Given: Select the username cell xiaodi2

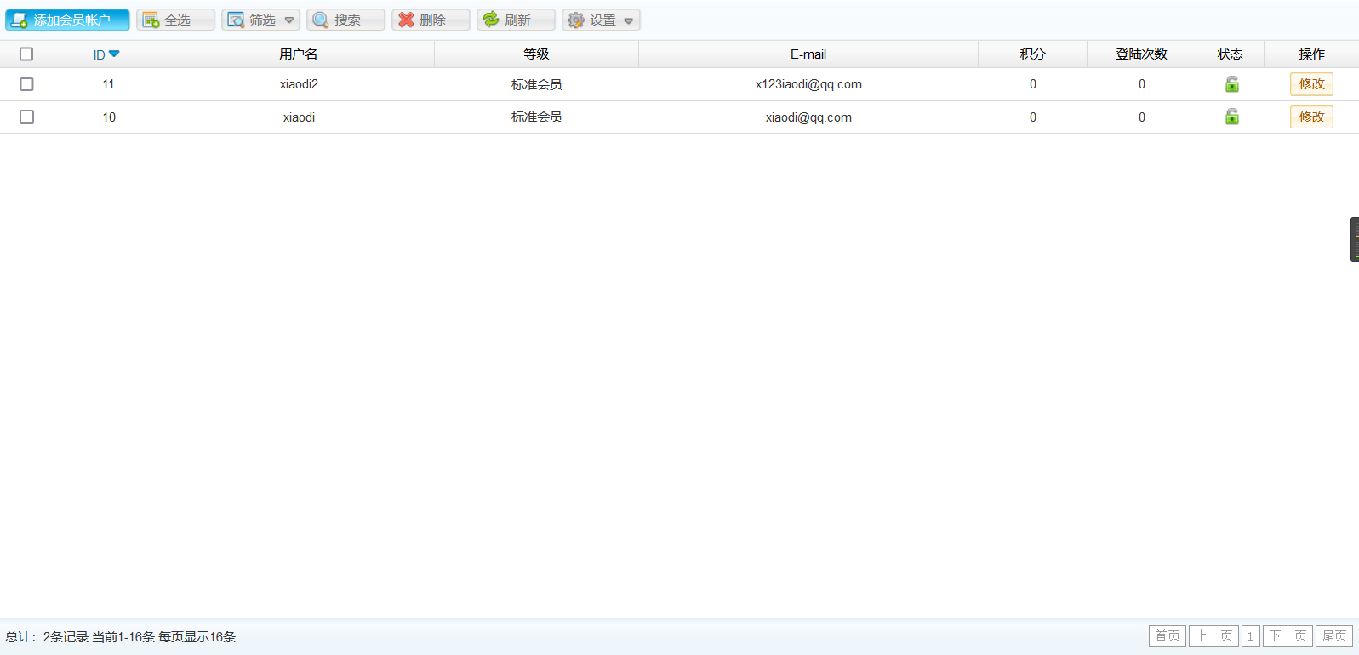Looking at the screenshot, I should [299, 84].
